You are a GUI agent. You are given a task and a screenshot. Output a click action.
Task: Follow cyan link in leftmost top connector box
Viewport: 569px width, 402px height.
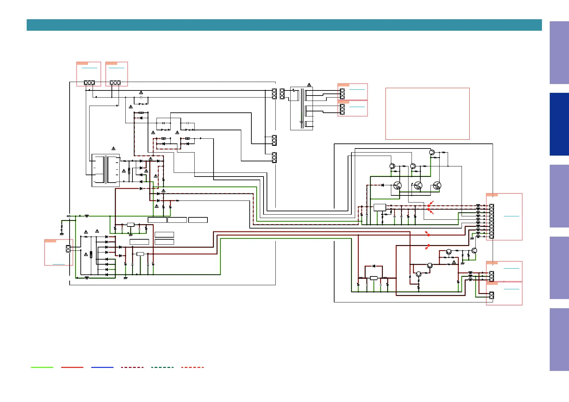click(x=90, y=68)
